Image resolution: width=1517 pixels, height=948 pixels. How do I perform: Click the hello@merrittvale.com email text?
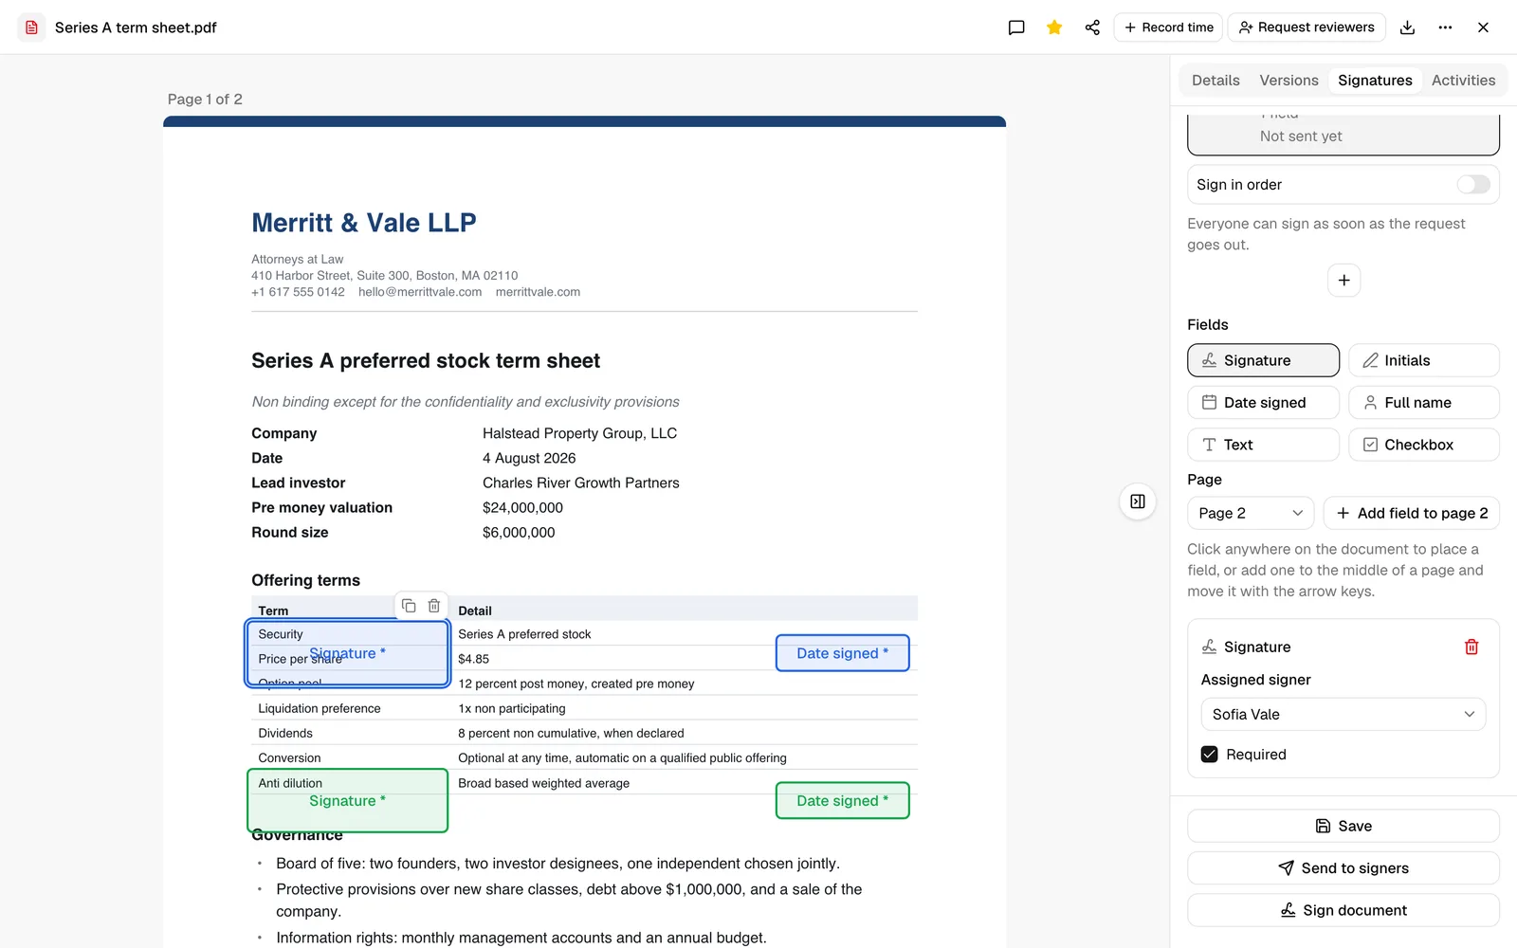point(420,292)
